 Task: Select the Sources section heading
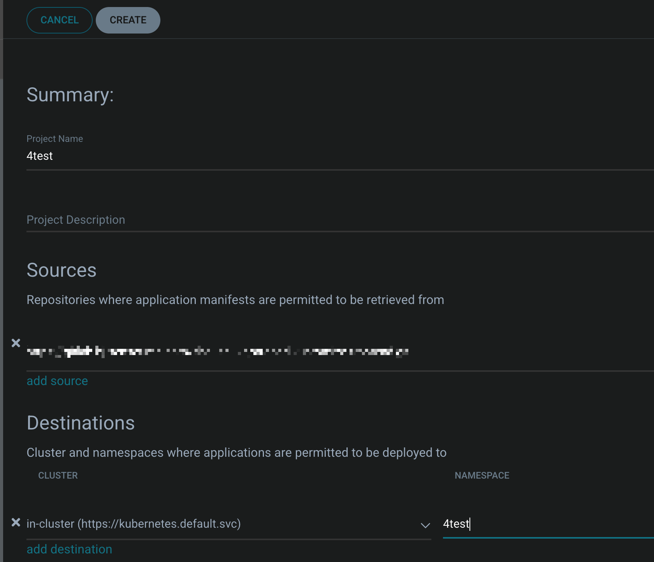click(62, 270)
